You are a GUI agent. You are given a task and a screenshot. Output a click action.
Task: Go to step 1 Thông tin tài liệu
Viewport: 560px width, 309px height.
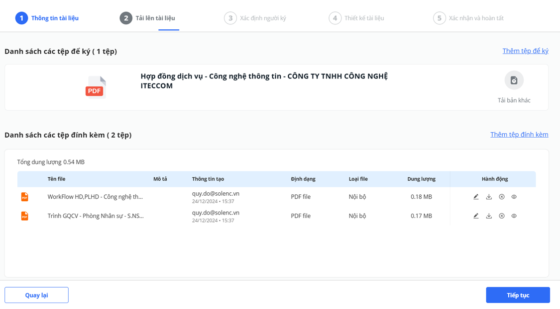(47, 18)
